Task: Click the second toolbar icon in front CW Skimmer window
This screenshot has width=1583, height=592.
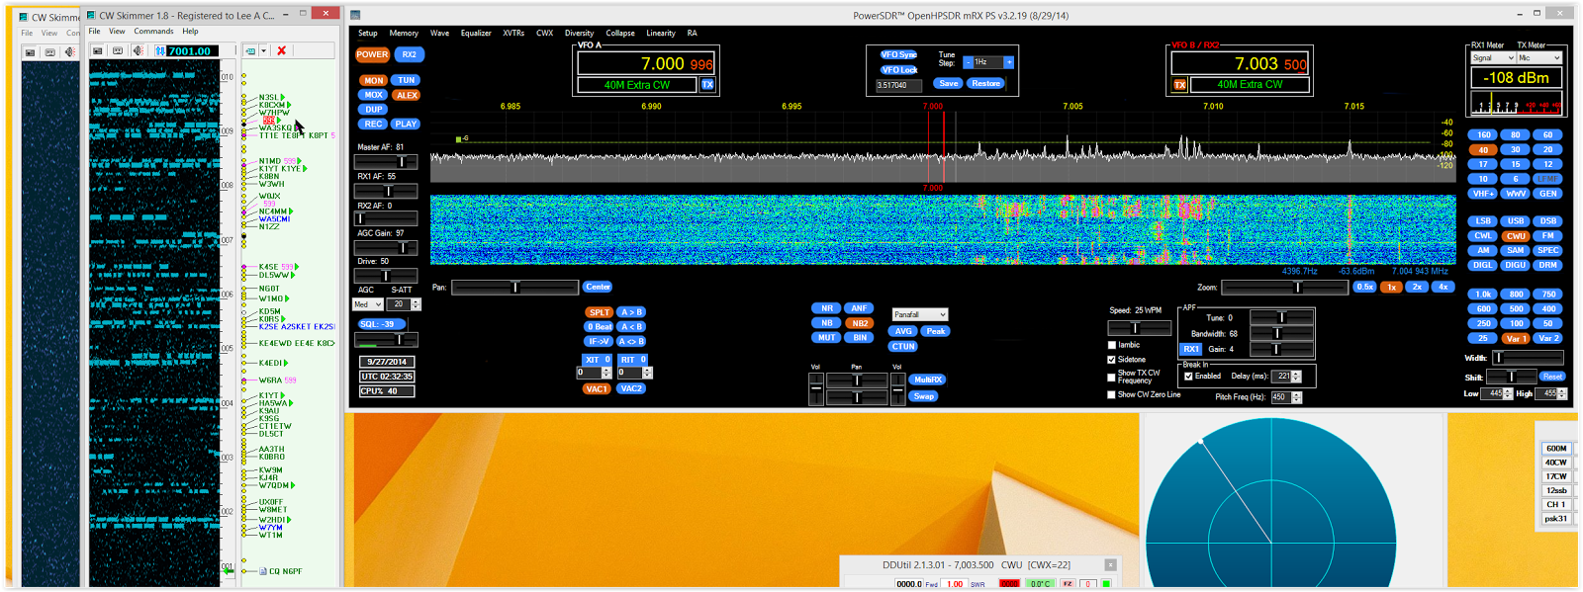Action: coord(118,50)
